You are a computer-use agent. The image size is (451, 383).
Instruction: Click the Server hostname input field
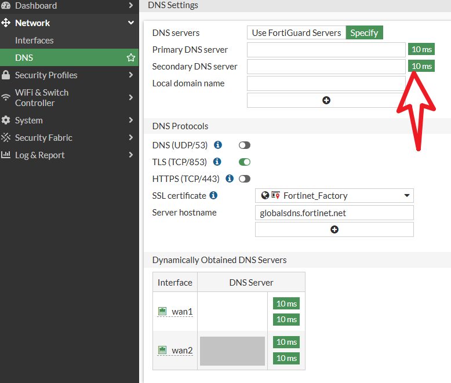pyautogui.click(x=334, y=213)
